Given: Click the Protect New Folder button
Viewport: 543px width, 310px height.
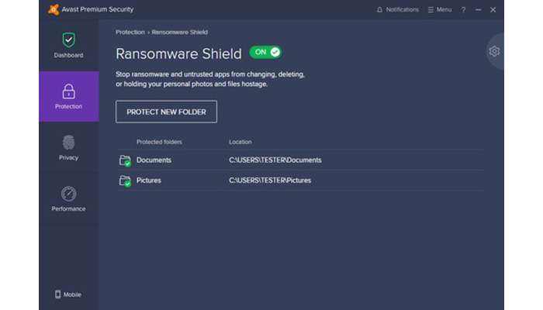Looking at the screenshot, I should coord(166,112).
